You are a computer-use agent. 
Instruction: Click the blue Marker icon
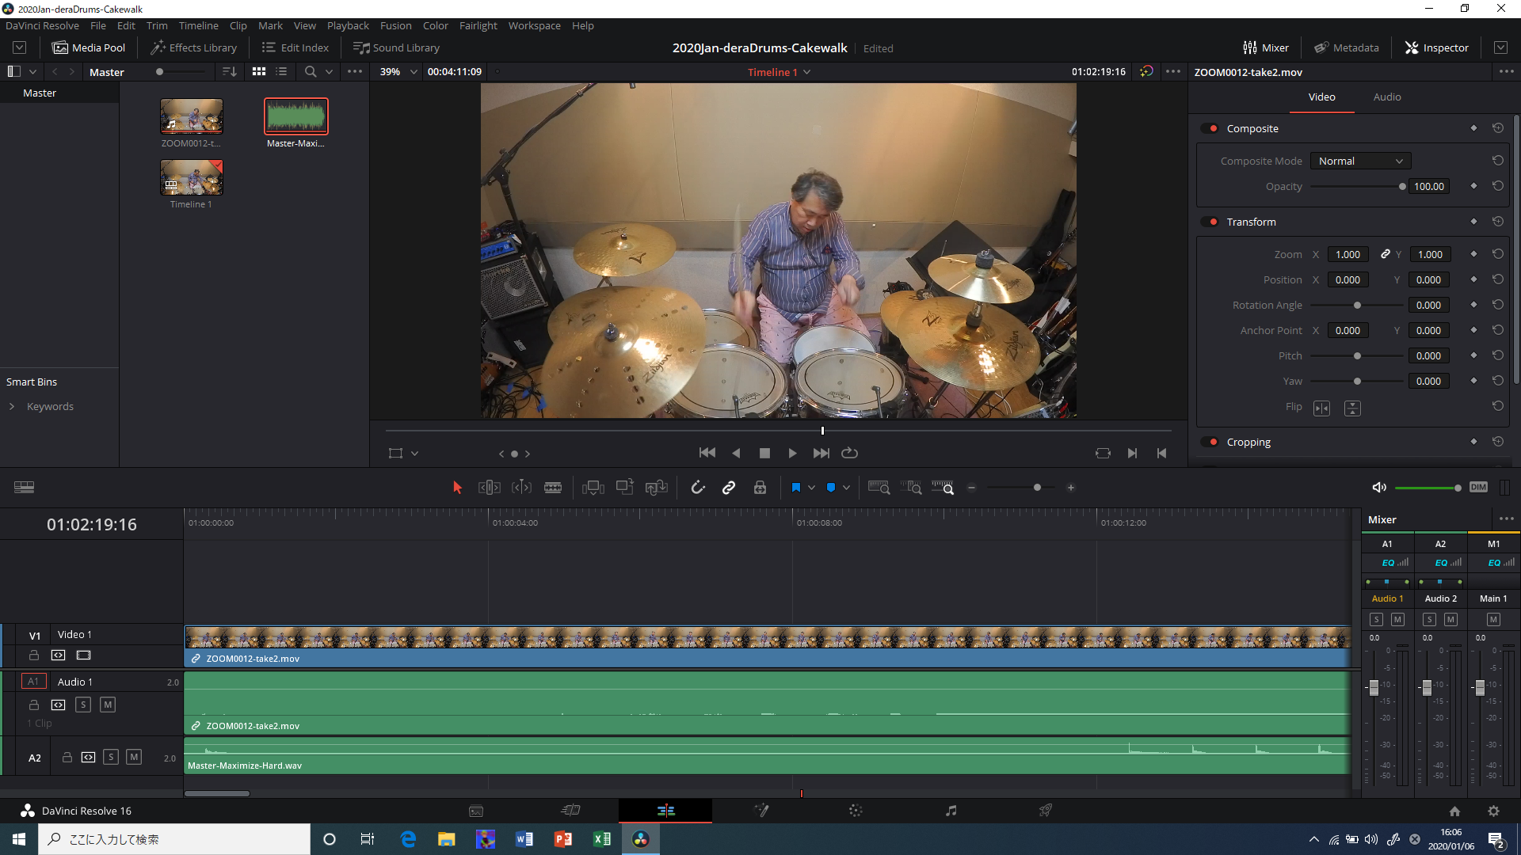[831, 488]
